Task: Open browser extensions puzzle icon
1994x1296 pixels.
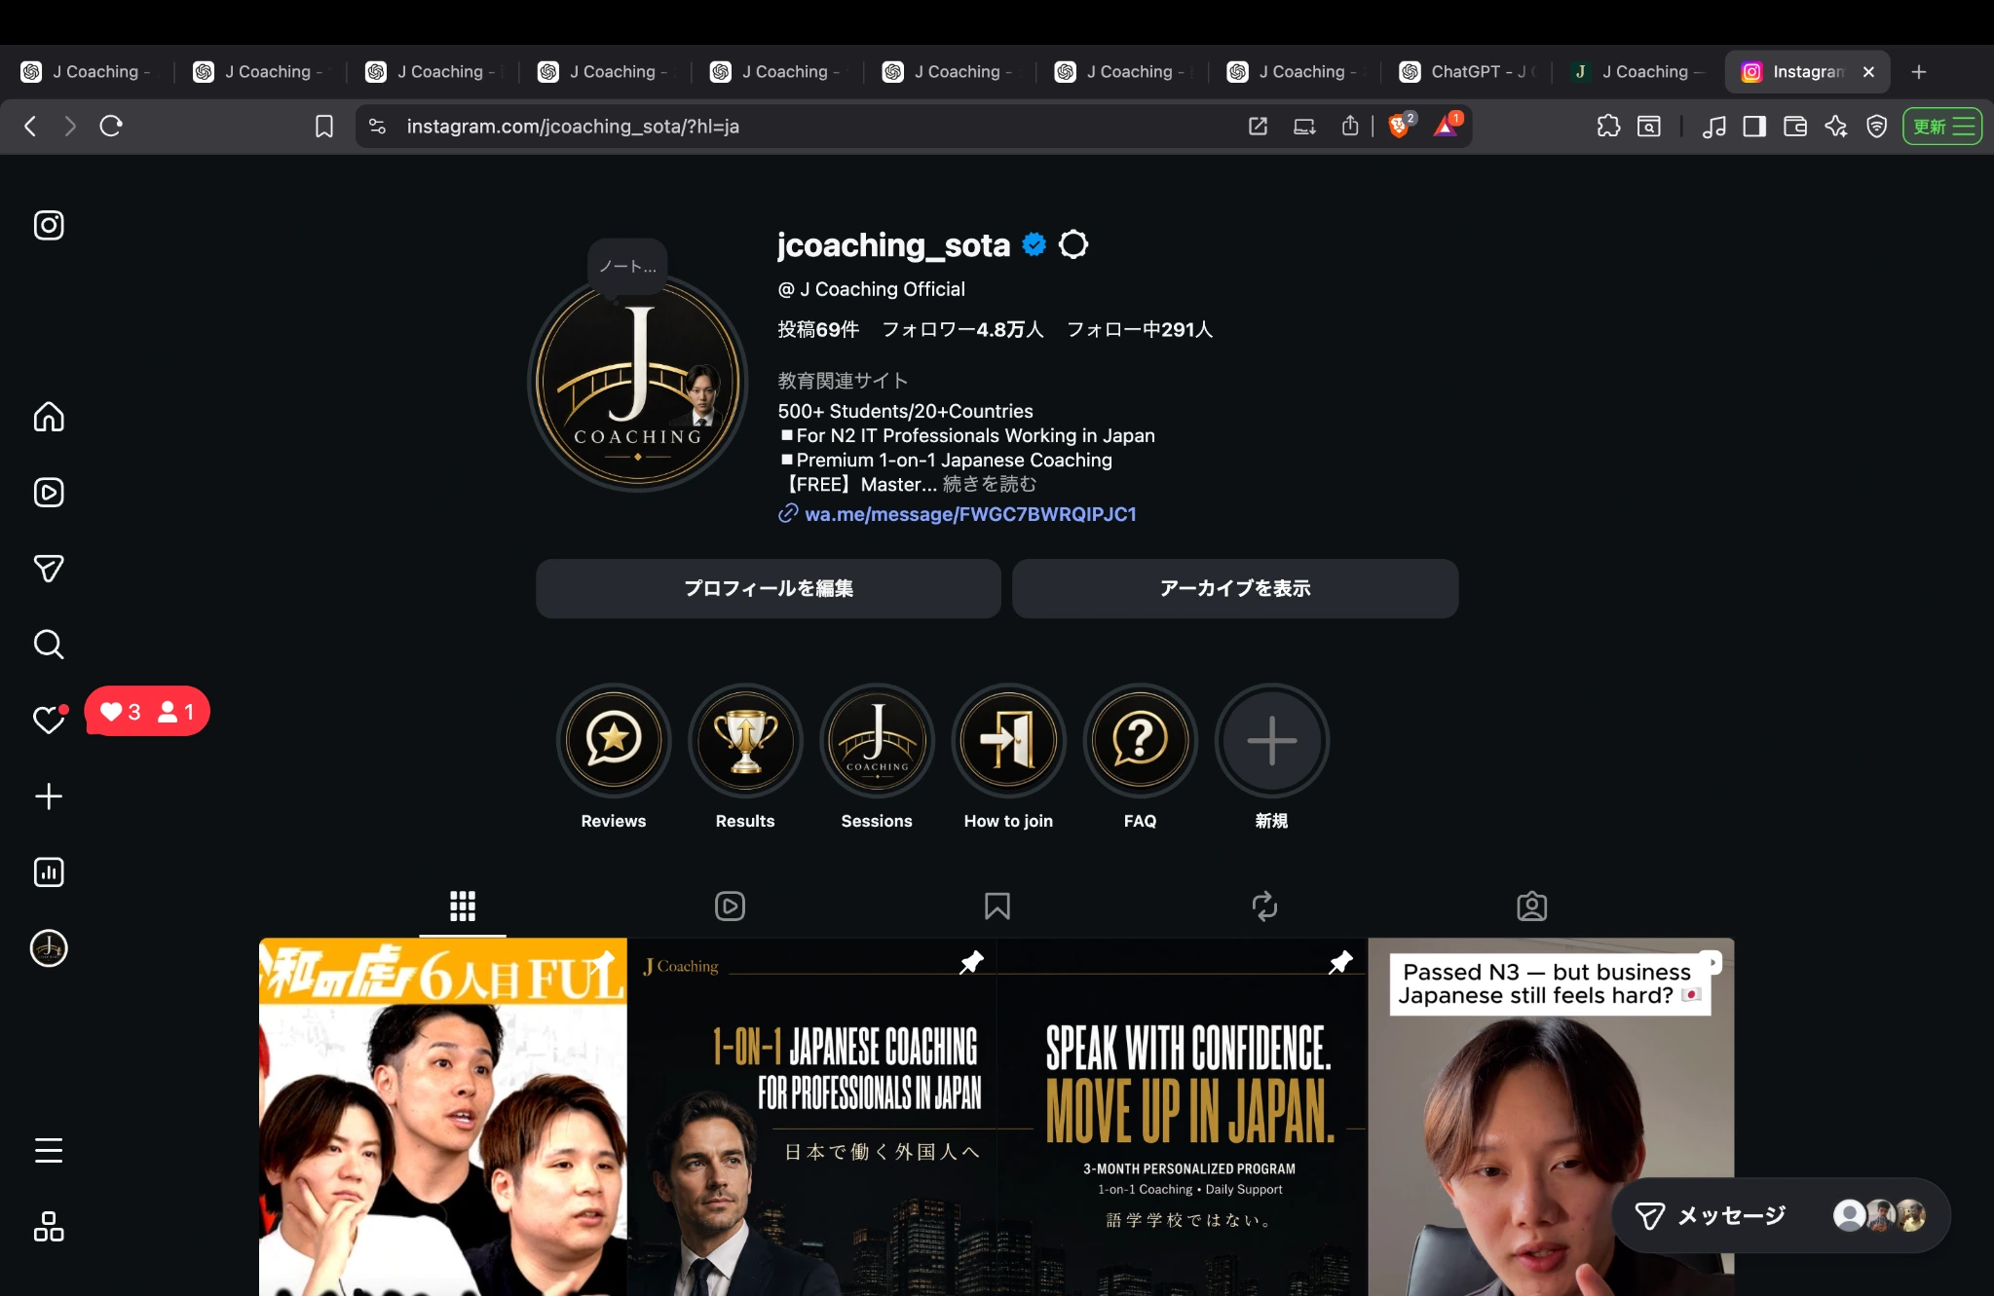Action: click(1609, 126)
